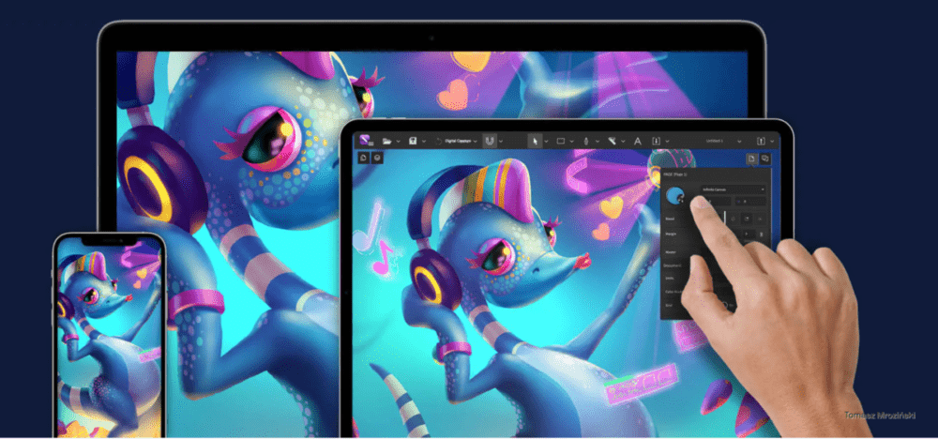Open the Layers cube icon under the toolbar
This screenshot has height=439, width=938.
tap(377, 158)
